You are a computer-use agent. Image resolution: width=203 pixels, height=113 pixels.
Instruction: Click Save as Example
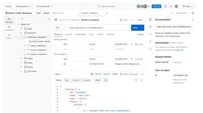(x=129, y=74)
